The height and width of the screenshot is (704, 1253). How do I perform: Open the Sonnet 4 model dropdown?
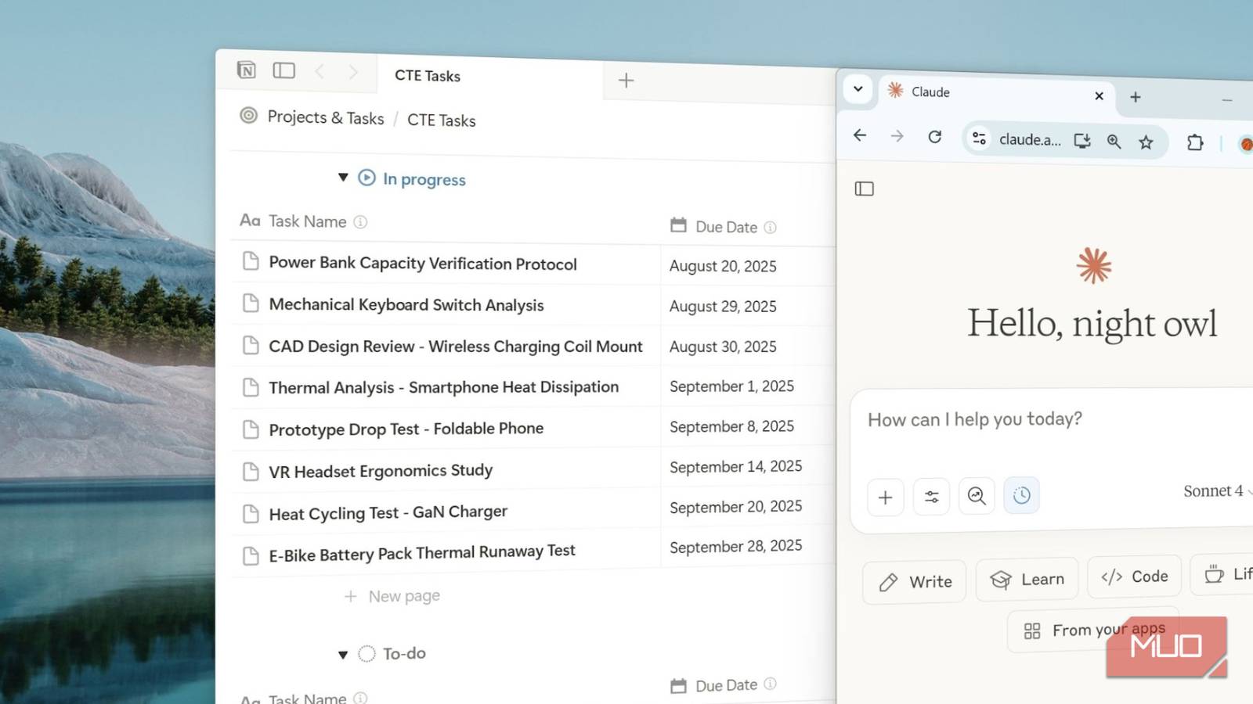click(x=1212, y=491)
